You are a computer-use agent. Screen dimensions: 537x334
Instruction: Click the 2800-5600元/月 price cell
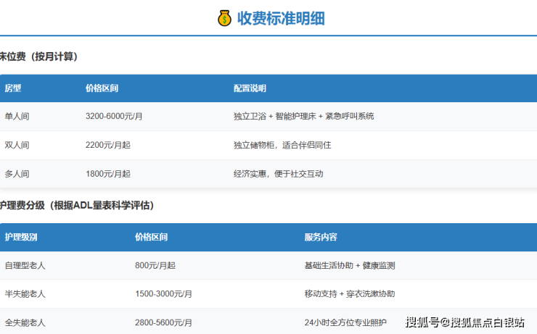163,322
